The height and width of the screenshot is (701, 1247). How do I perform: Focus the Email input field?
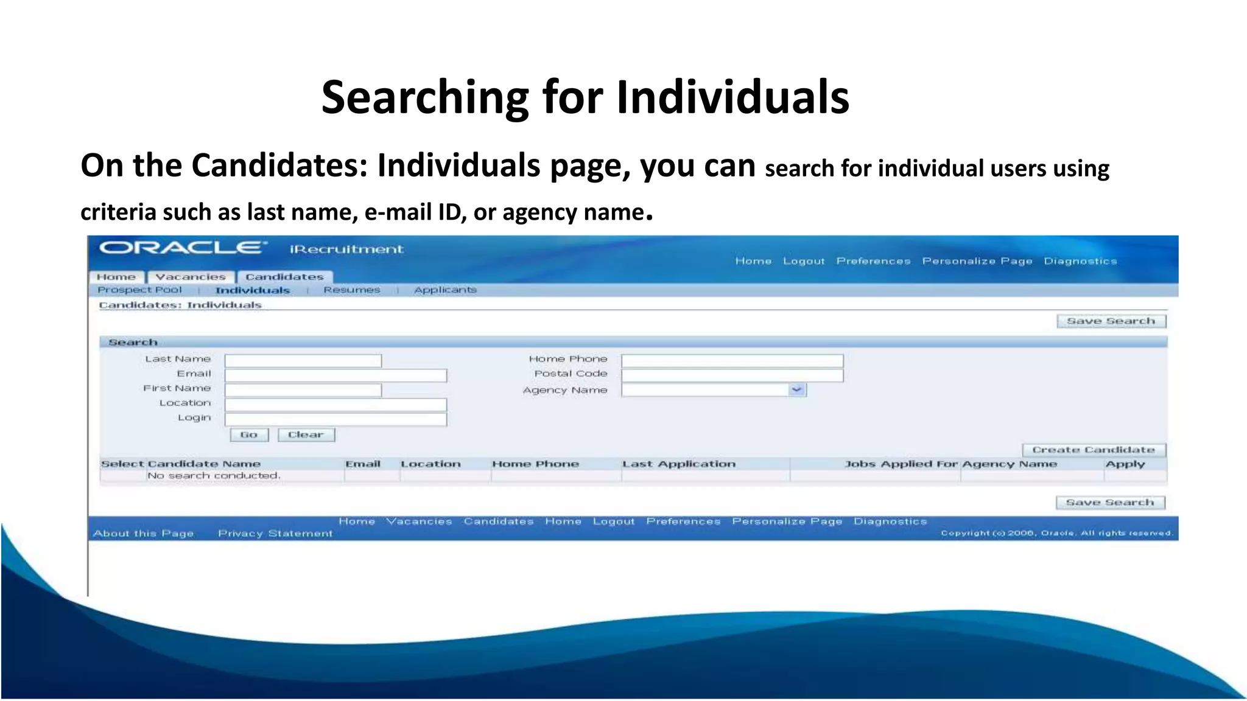click(x=335, y=375)
